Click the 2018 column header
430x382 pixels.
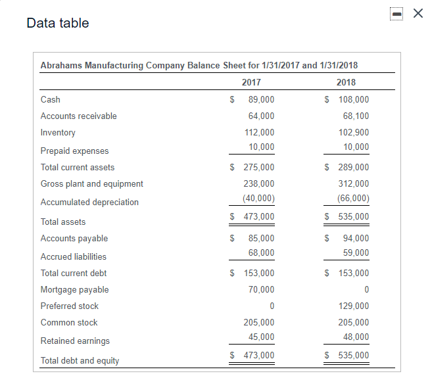[346, 82]
